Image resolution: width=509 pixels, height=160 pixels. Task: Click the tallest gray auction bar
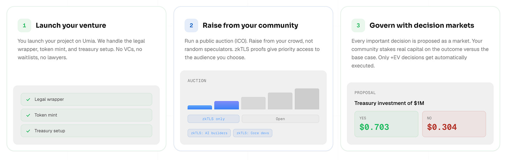[307, 99]
